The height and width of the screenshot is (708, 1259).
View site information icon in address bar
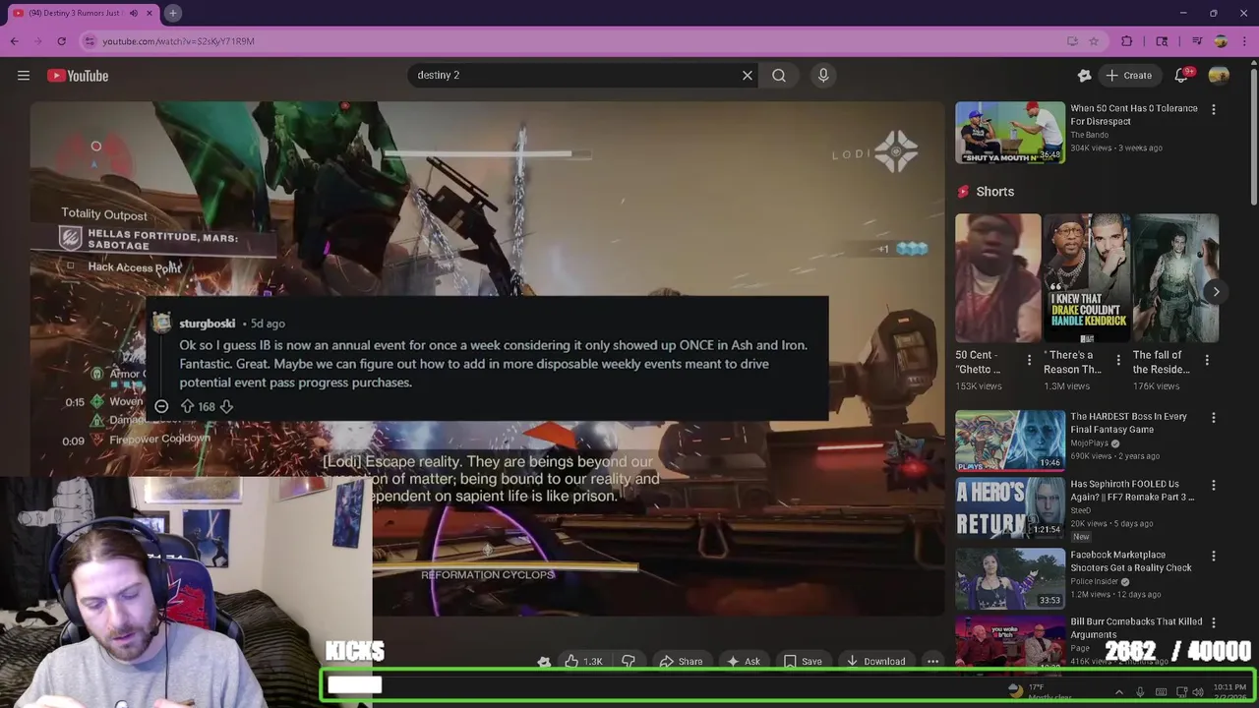[90, 41]
